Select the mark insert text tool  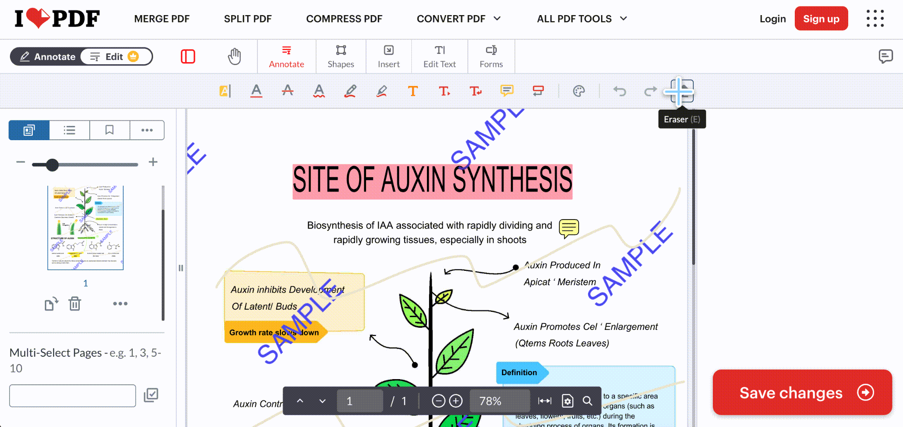click(x=444, y=91)
